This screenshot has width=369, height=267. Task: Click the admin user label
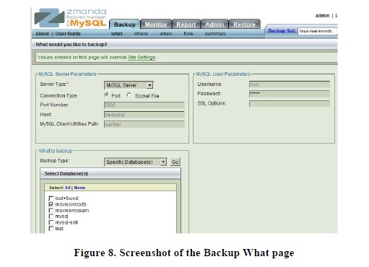[x=322, y=16]
